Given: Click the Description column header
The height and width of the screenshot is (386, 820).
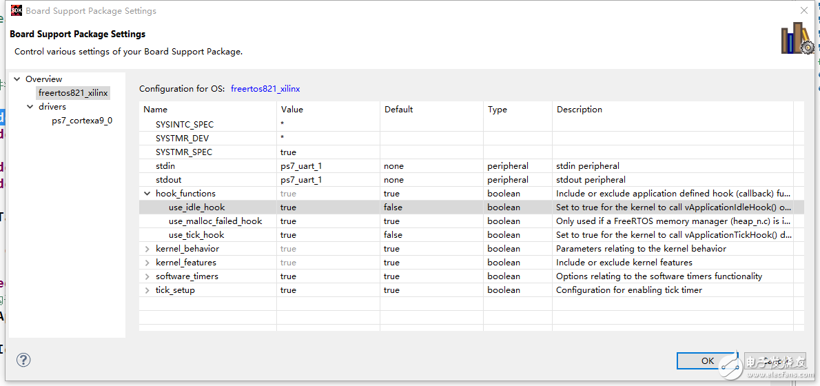Looking at the screenshot, I should point(579,110).
